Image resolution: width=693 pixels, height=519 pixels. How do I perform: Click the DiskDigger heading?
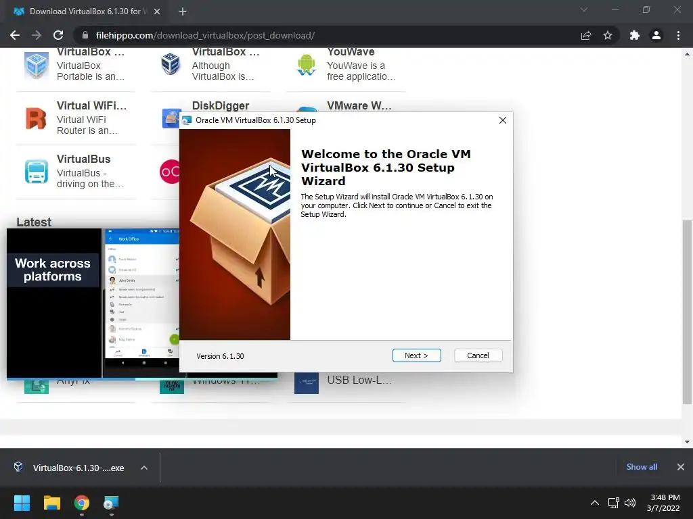tap(220, 106)
